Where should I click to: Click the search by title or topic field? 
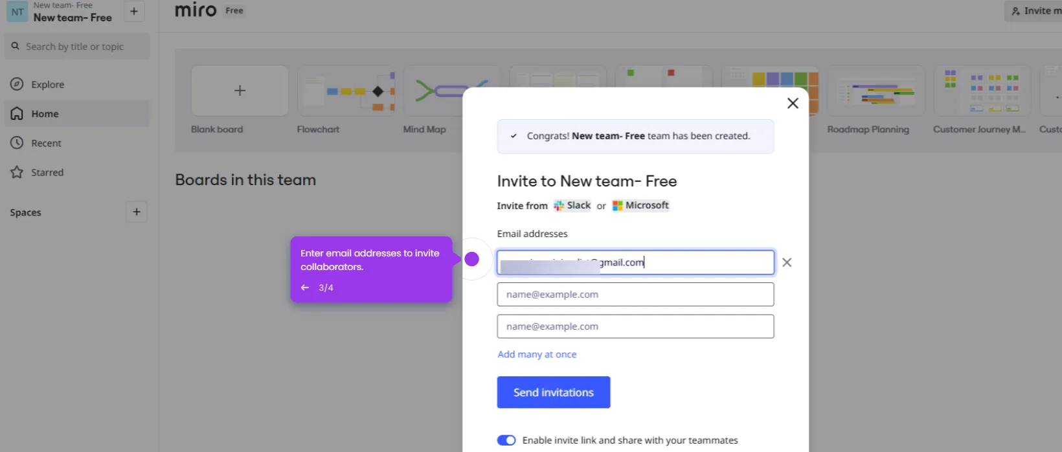(x=77, y=47)
